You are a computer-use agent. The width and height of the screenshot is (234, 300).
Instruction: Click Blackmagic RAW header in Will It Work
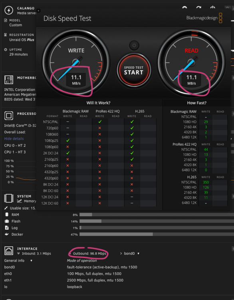75,111
